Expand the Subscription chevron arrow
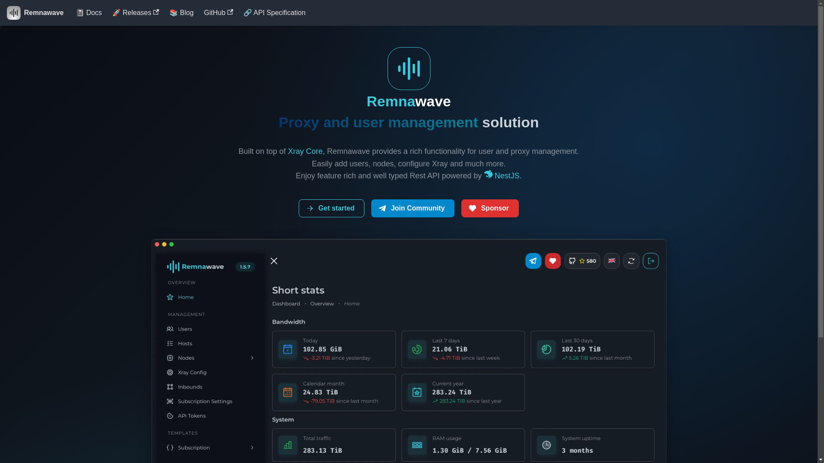This screenshot has height=463, width=824. pos(252,448)
